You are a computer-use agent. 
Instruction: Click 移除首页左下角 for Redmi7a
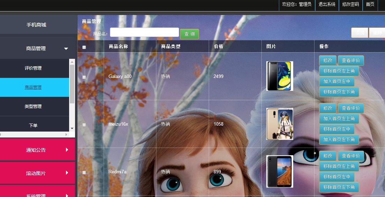[x=339, y=187]
